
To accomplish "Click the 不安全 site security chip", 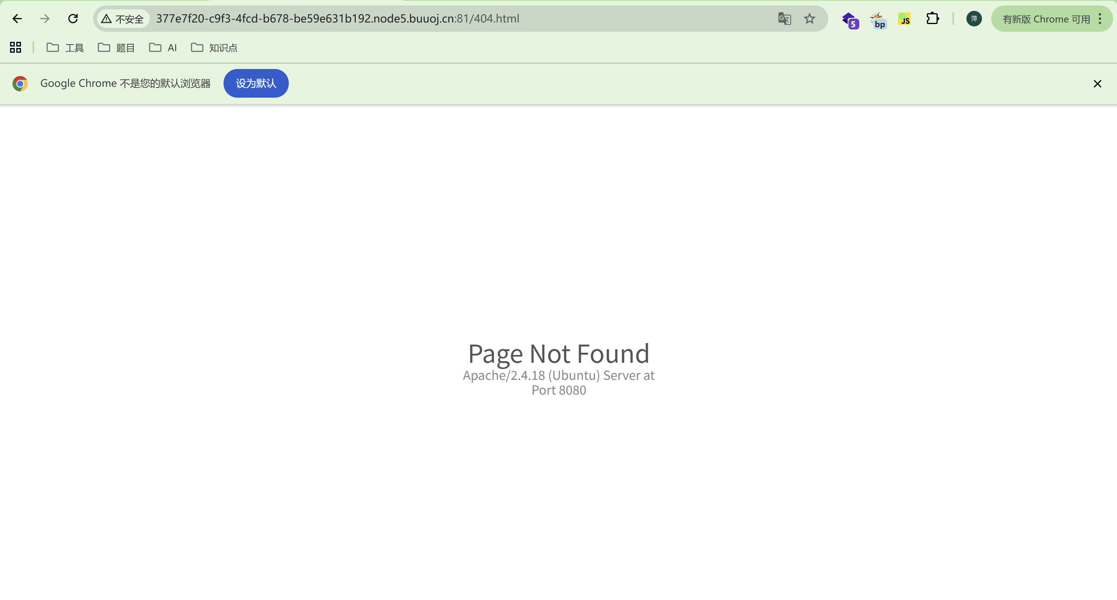I will 123,19.
